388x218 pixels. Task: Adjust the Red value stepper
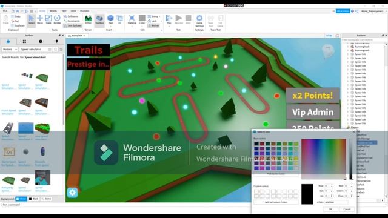click(352, 186)
